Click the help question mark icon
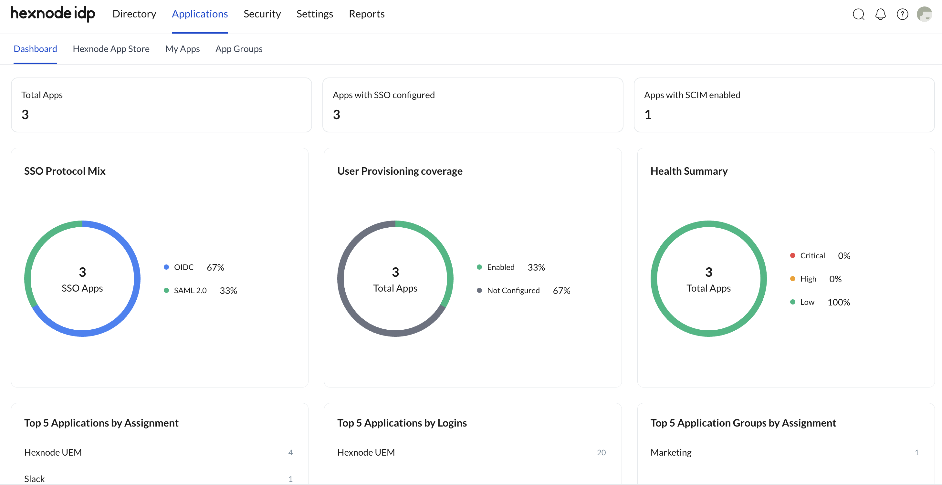This screenshot has width=942, height=485. [x=902, y=14]
